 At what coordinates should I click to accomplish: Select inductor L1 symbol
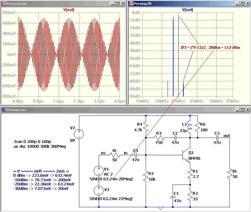pyautogui.click(x=190, y=127)
